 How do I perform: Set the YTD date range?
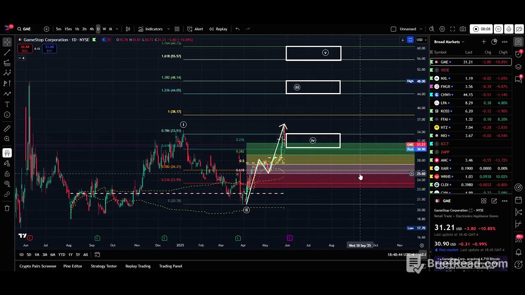[62, 255]
